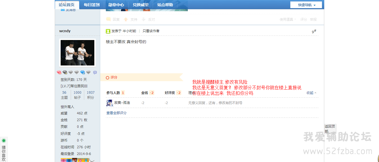Viewport: 379px width, 162px height.
Task: Click the 参与人数 1 header
Action: tap(116, 93)
